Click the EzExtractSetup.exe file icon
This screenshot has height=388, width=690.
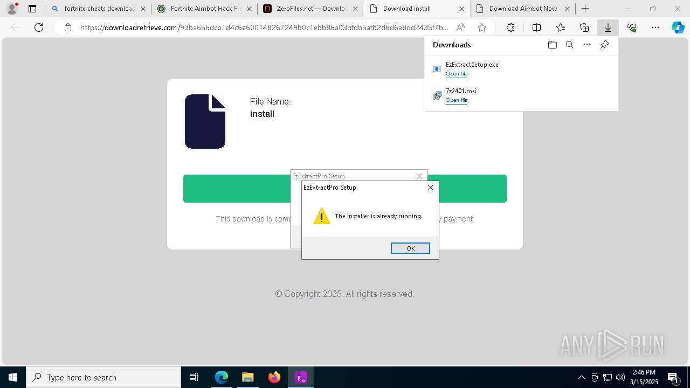[x=437, y=69]
